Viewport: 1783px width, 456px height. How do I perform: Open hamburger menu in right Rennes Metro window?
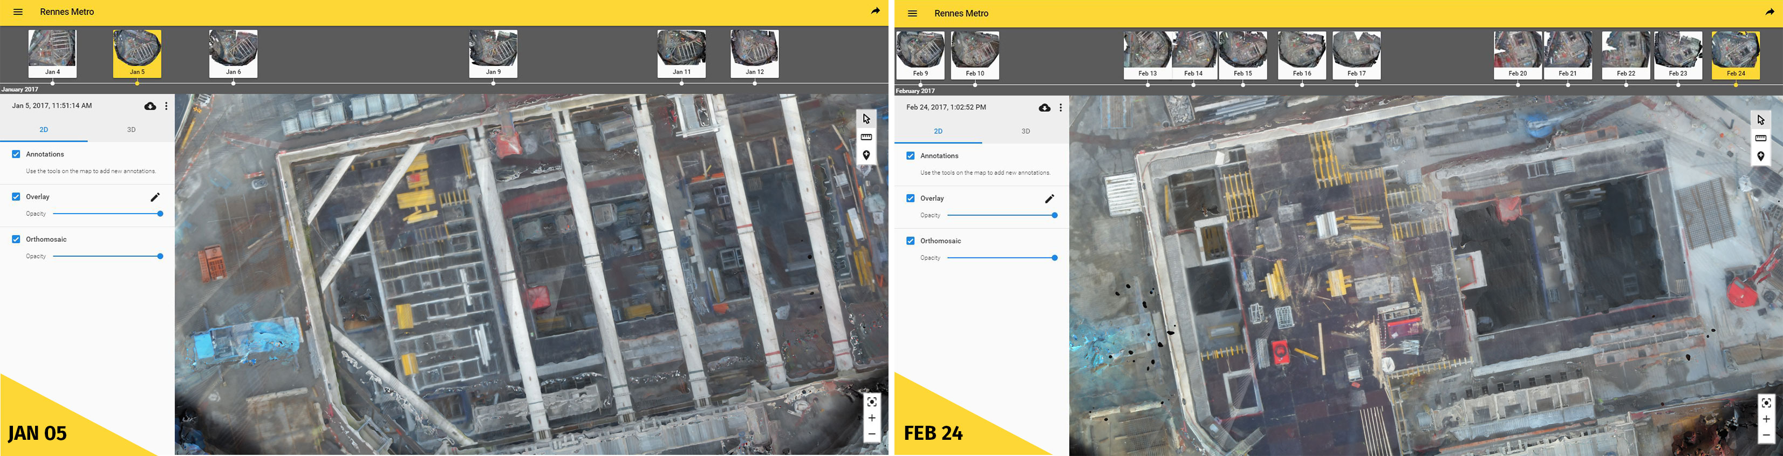pos(912,13)
